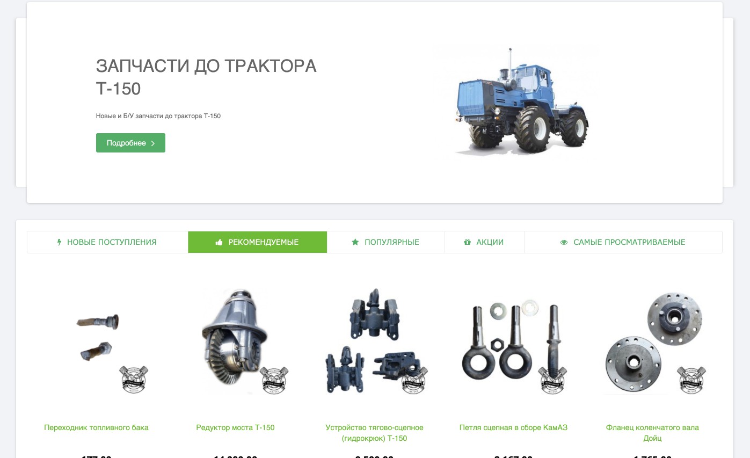The width and height of the screenshot is (750, 458).
Task: View the Устройство тягово-сцепное product photo
Action: (374, 340)
